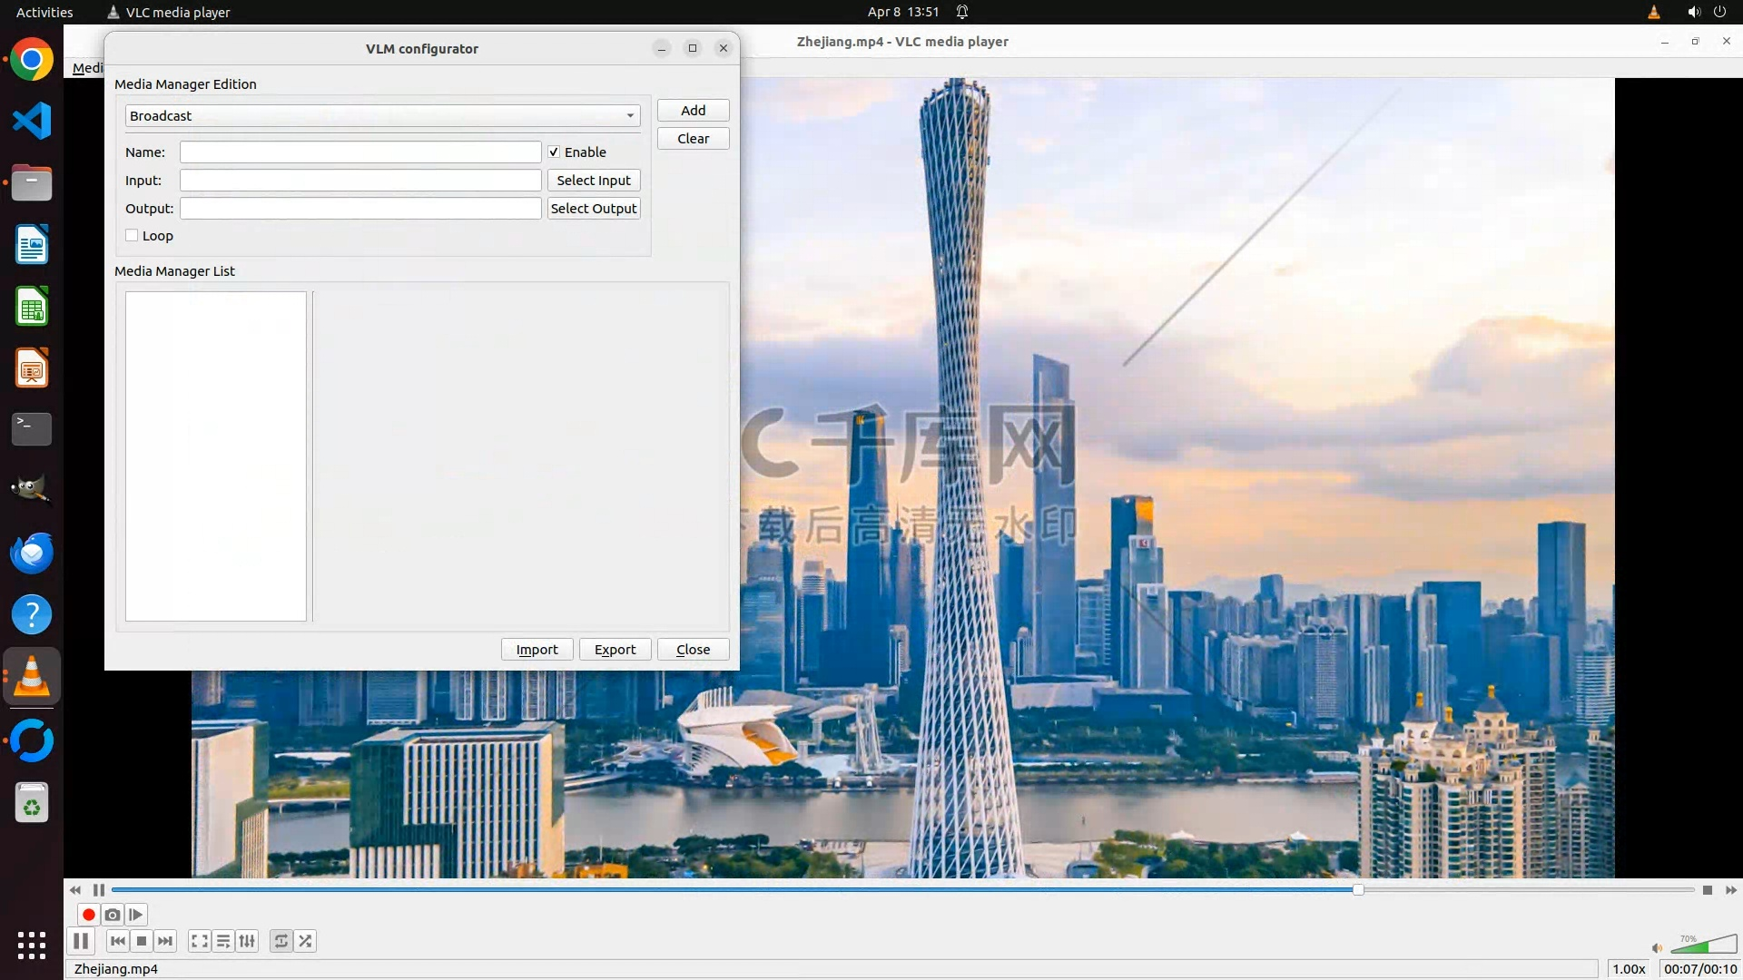This screenshot has height=980, width=1743.
Task: Click frame-by-frame step button
Action: (x=136, y=915)
